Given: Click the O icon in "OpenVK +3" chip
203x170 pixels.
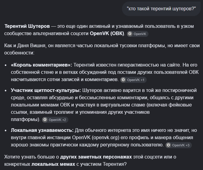Looking at the screenshot, I should pos(168,145).
